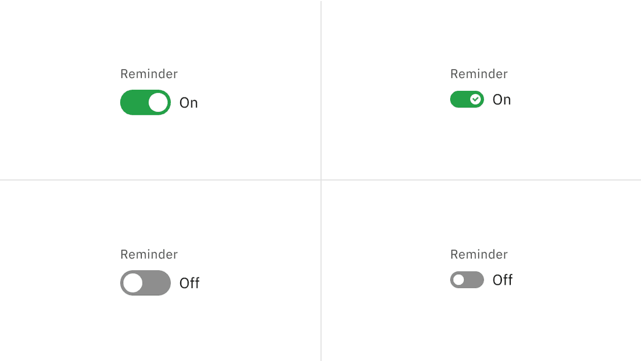Select the gray track of the bottom-left toggle

[158, 283]
